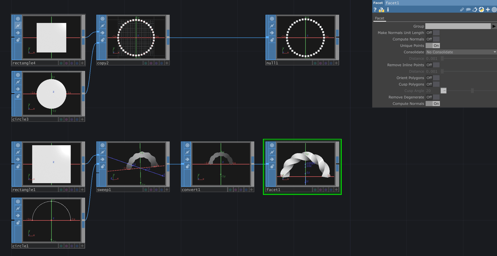This screenshot has height=256, width=497.
Task: Open node info via the "i" icon
Action: [388, 9]
